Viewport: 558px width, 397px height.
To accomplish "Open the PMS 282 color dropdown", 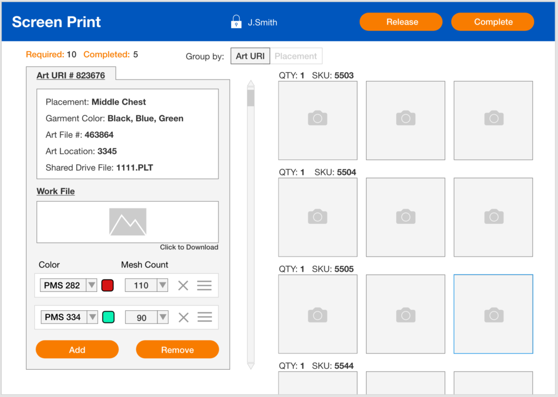I will [92, 285].
